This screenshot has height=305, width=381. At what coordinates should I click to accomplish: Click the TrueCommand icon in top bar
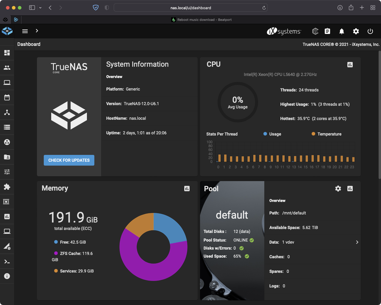[x=315, y=31]
